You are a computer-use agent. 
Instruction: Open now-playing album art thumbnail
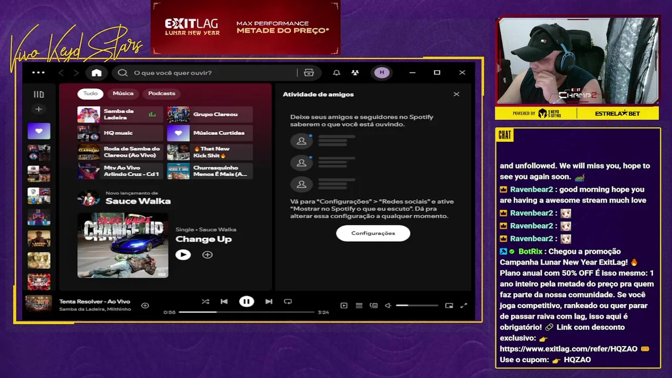pos(39,304)
